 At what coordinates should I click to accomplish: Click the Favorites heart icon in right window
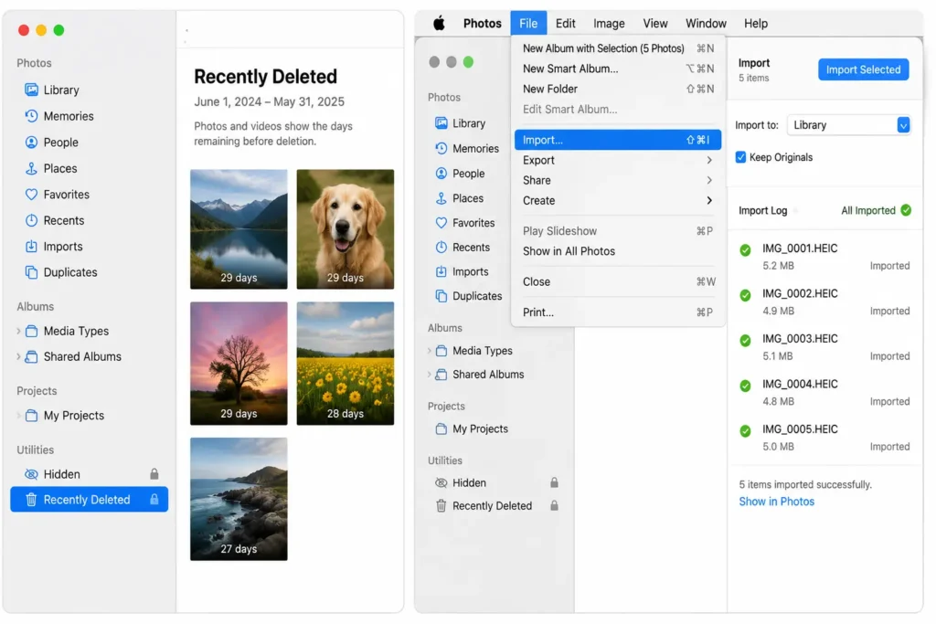[441, 223]
